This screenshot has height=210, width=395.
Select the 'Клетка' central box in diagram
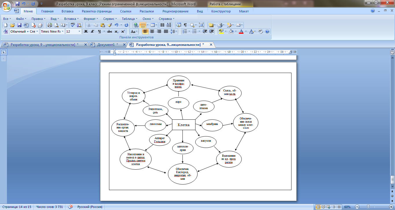pyautogui.click(x=184, y=125)
